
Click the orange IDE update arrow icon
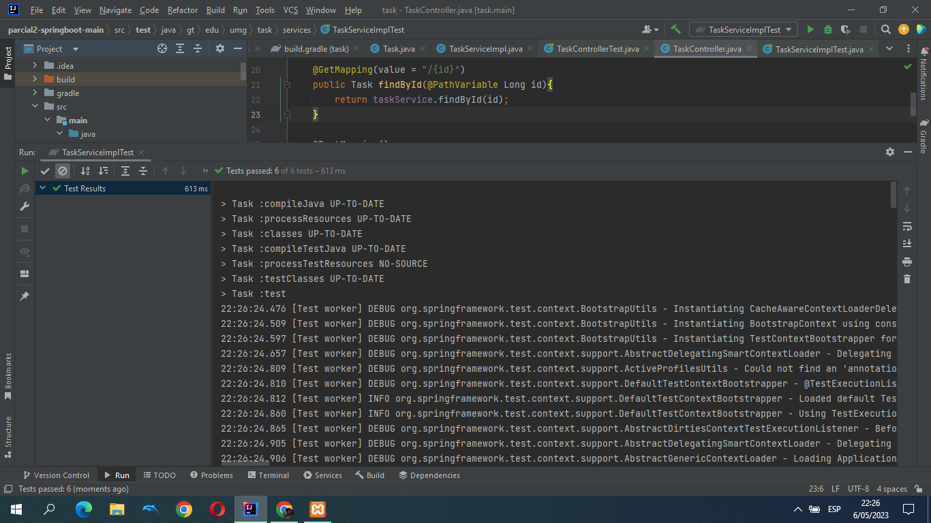point(904,29)
